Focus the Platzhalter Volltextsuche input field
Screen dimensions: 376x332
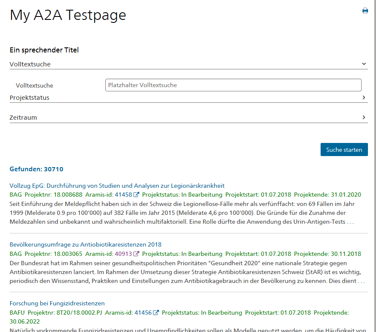(233, 85)
